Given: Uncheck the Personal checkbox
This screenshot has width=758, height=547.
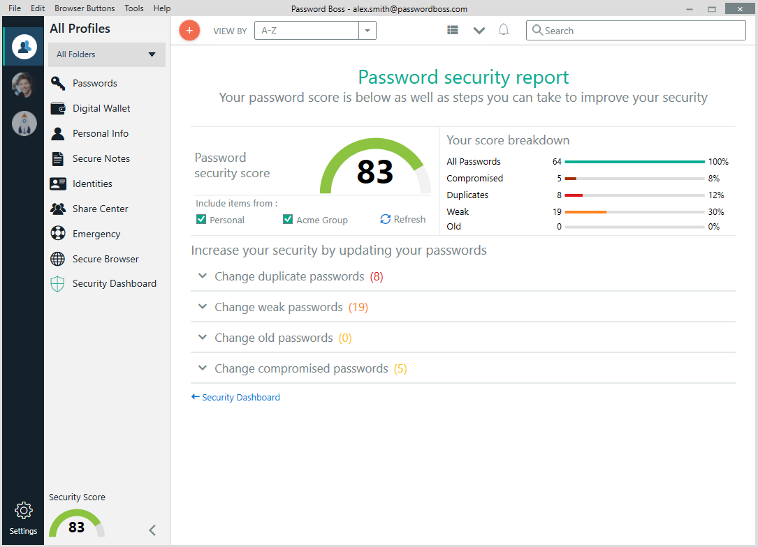Looking at the screenshot, I should pos(201,220).
